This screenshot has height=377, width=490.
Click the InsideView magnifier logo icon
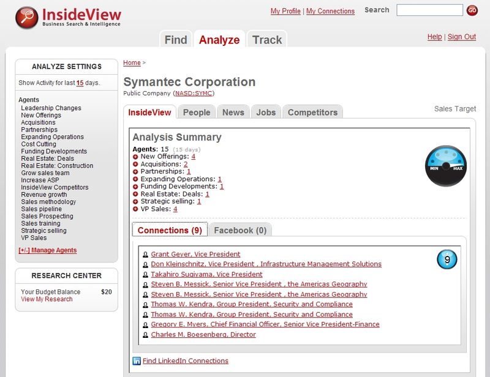(27, 18)
